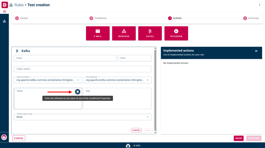The width and height of the screenshot is (265, 148).
Task: Open the Authorization type dropdown
Action: click(83, 117)
